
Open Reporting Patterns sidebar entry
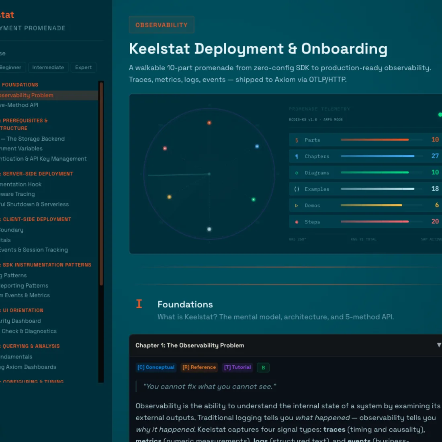click(24, 286)
